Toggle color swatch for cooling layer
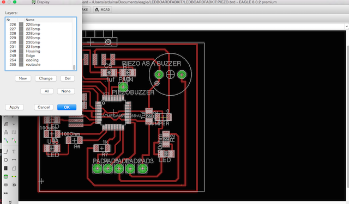This screenshot has height=204, width=349. click(x=21, y=60)
